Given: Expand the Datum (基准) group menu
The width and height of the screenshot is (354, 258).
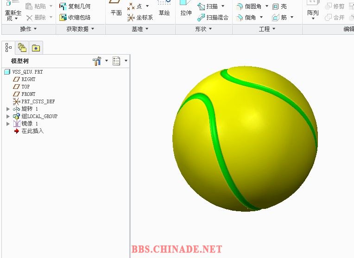Looking at the screenshot, I should (x=140, y=29).
